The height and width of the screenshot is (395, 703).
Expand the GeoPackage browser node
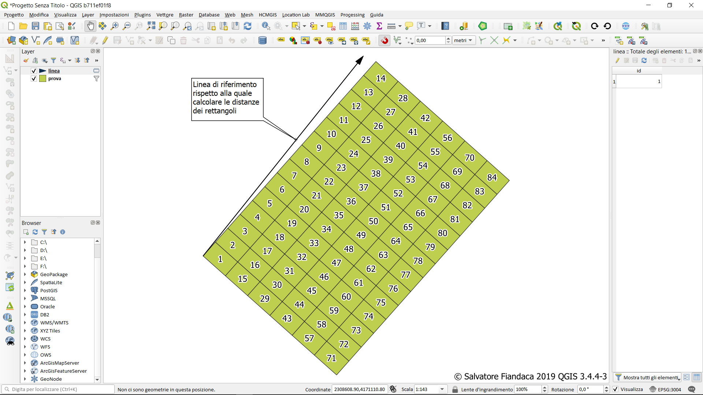tap(25, 274)
